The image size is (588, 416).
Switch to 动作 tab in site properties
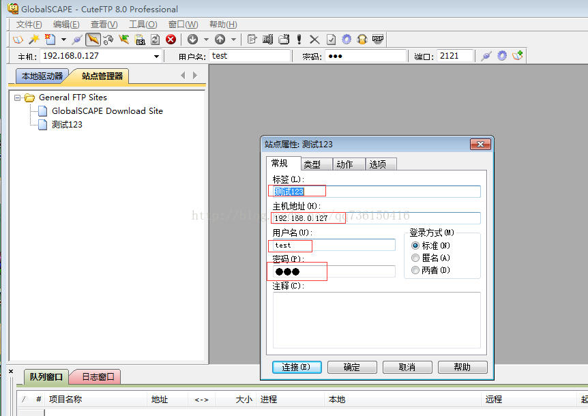click(x=349, y=164)
